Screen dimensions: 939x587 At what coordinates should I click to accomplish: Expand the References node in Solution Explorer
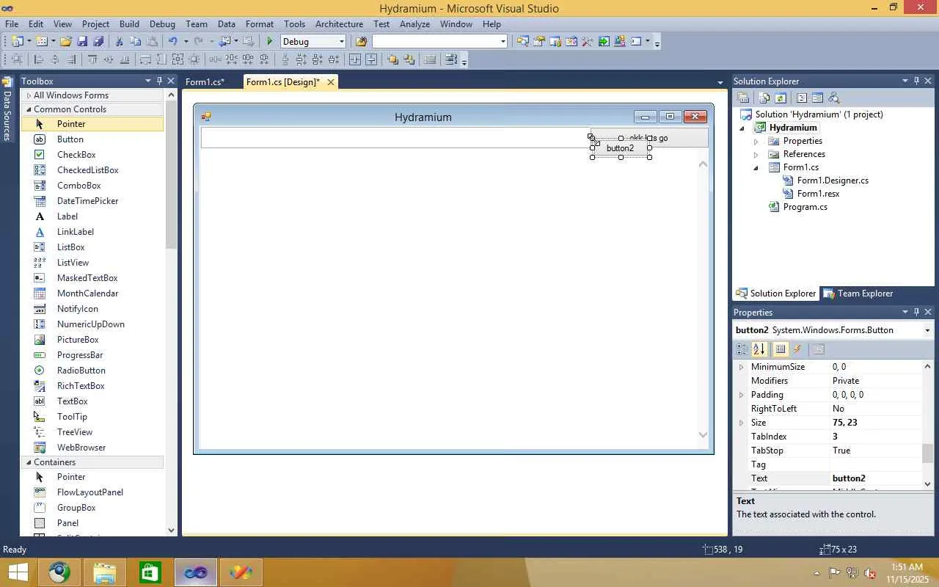tap(756, 154)
